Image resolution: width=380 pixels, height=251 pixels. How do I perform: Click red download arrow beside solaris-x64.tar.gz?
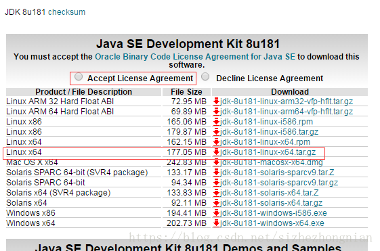point(216,202)
